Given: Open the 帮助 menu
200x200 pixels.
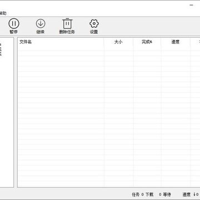Looking at the screenshot, I should click(x=3, y=13).
